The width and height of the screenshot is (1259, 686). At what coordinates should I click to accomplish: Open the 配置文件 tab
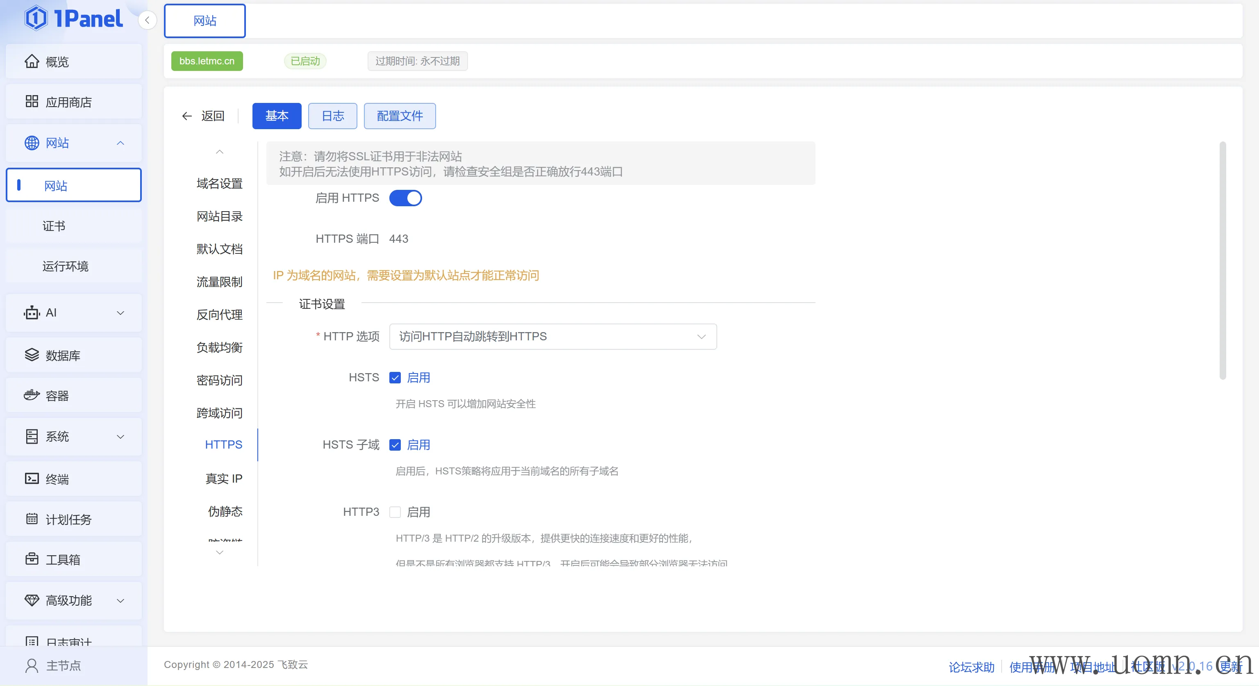(399, 116)
